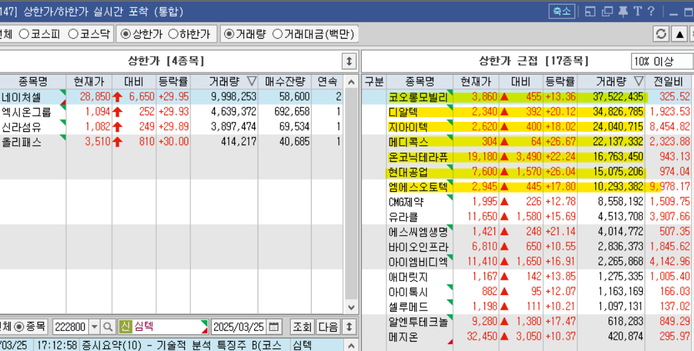Select the 종목 radio button at bottom

pyautogui.click(x=19, y=327)
